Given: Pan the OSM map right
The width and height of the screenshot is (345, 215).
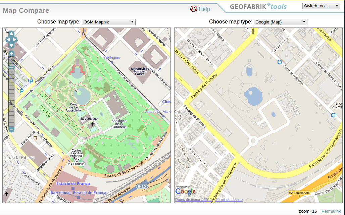Looking at the screenshot, I should click(15, 40).
